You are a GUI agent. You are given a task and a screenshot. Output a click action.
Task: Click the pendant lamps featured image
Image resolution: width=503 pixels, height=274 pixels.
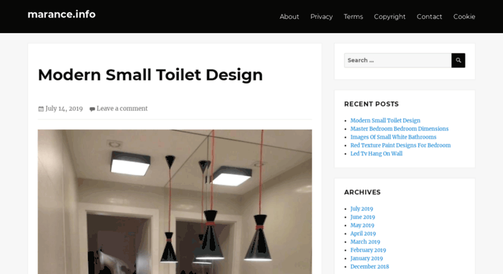pos(175,202)
